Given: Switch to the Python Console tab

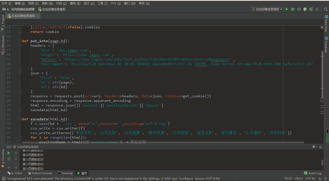Looking at the screenshot, I should click(x=40, y=173).
